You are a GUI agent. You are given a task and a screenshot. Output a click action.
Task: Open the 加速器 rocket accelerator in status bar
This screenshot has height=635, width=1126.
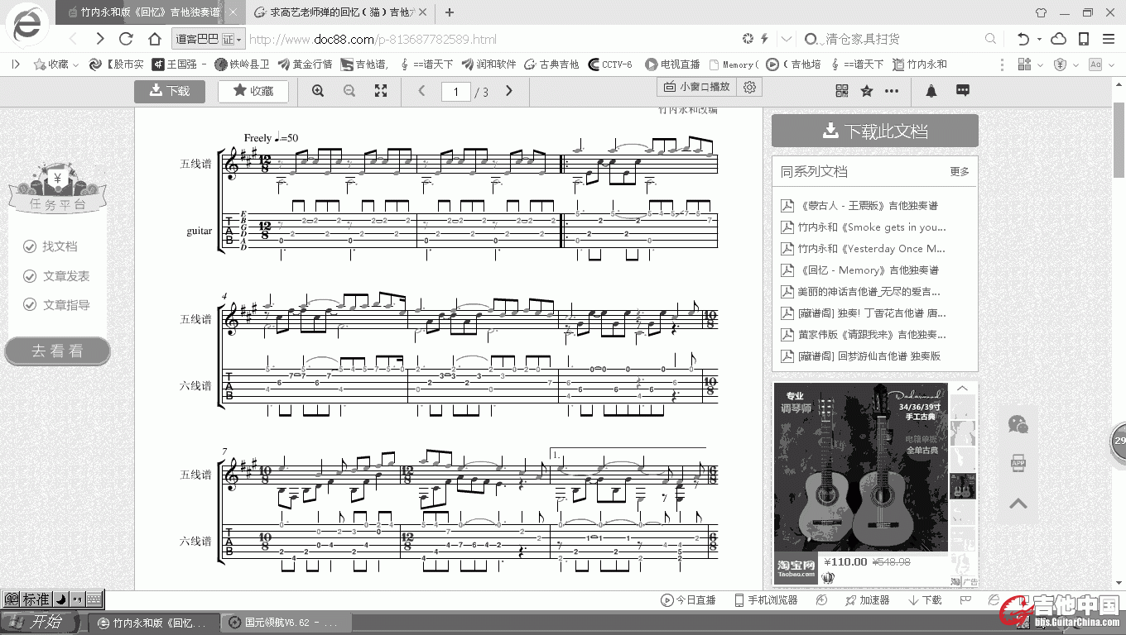click(x=867, y=600)
